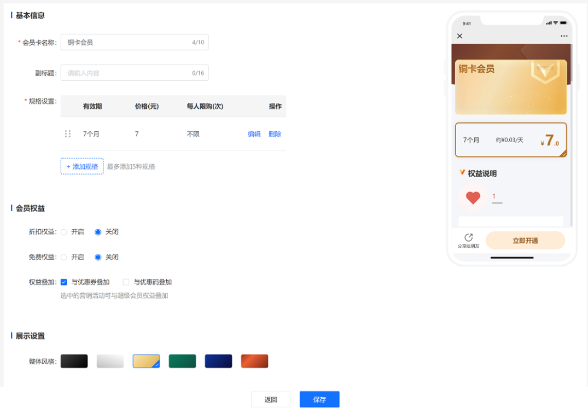Click the 删除 link for the 7个月 spec

point(275,133)
